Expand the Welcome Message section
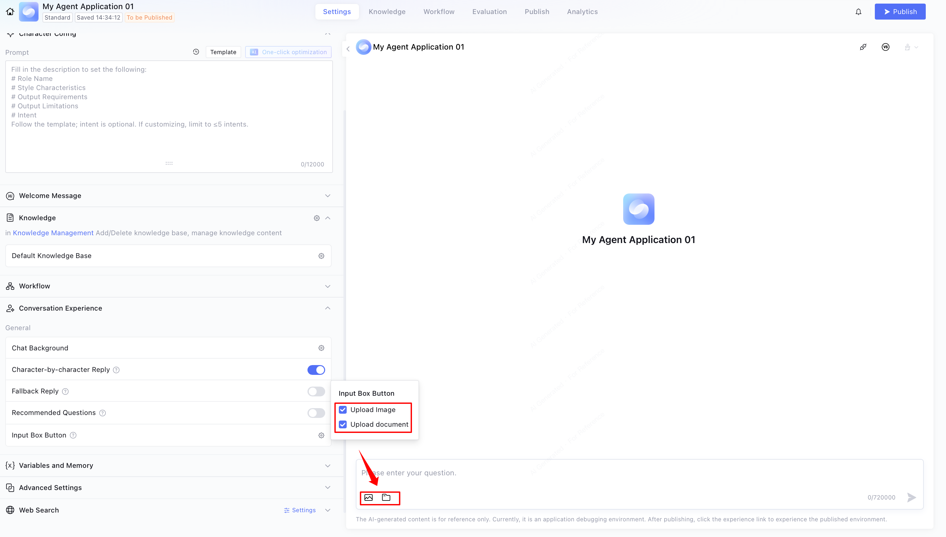946x537 pixels. pyautogui.click(x=327, y=196)
